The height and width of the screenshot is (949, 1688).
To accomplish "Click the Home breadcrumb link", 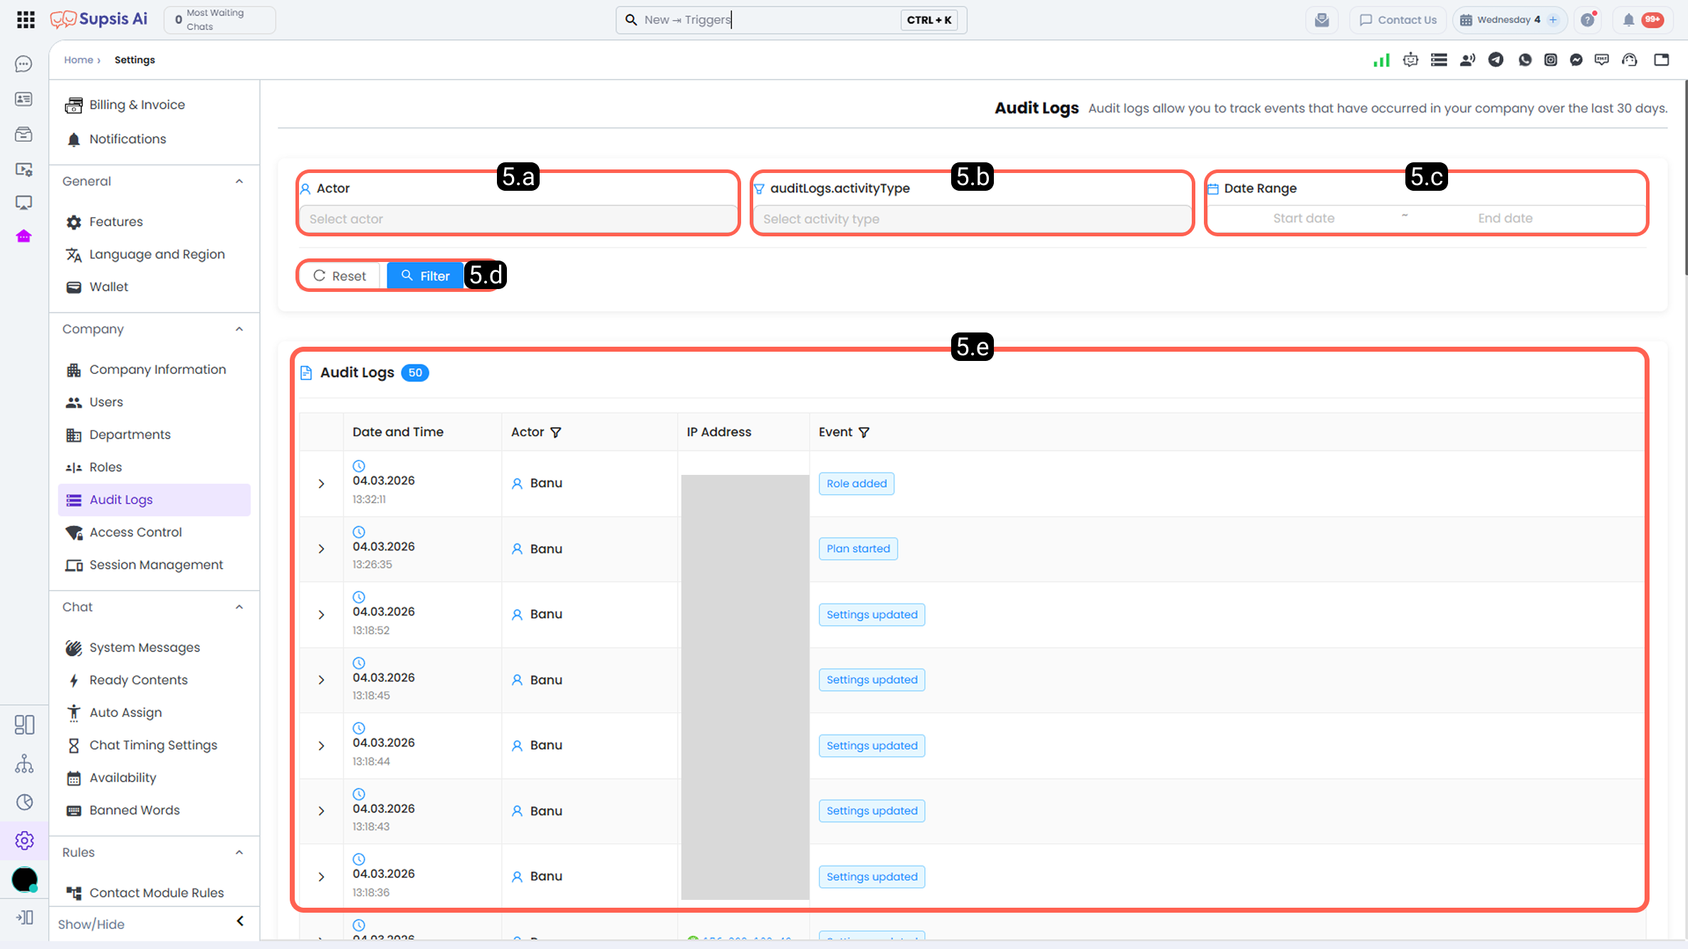I will tap(78, 60).
